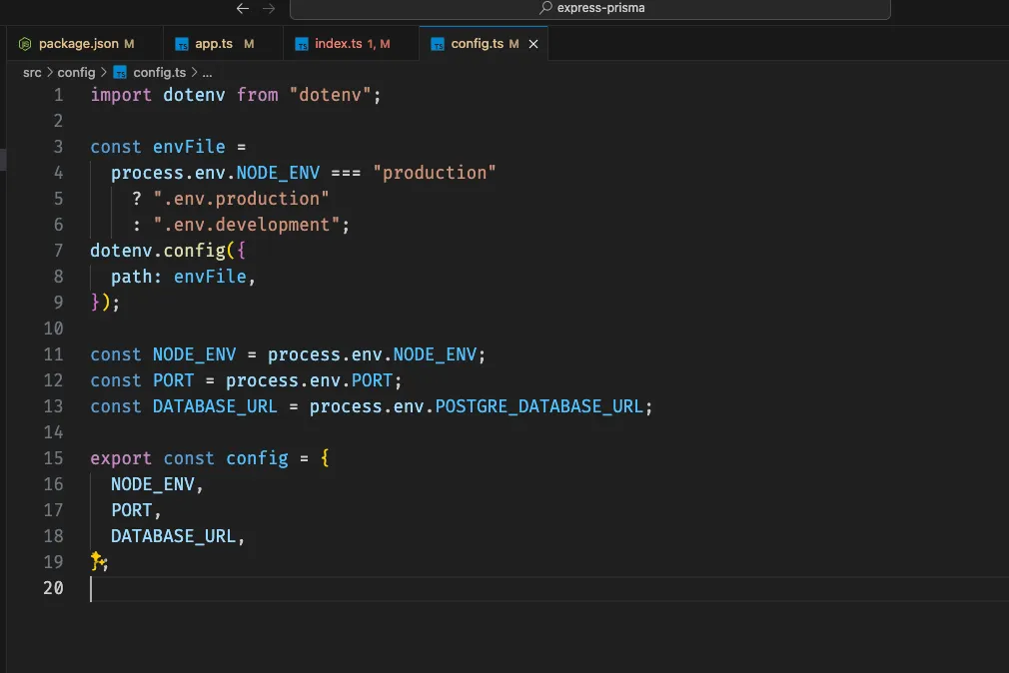The height and width of the screenshot is (673, 1009).
Task: Click the breadcrumb ellipsis
Action: (x=207, y=74)
